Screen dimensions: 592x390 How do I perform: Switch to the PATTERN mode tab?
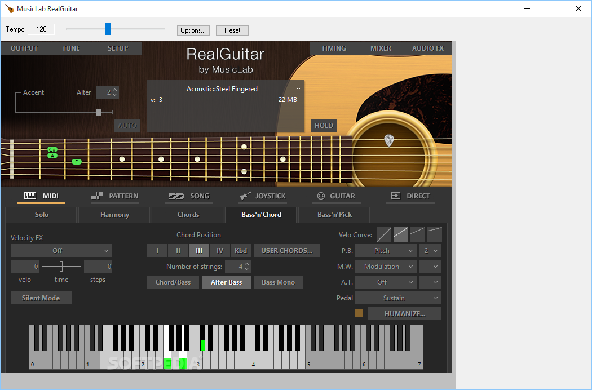click(115, 196)
